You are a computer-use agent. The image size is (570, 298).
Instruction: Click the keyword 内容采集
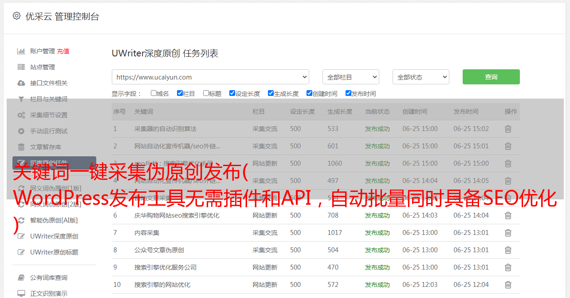pos(147,233)
